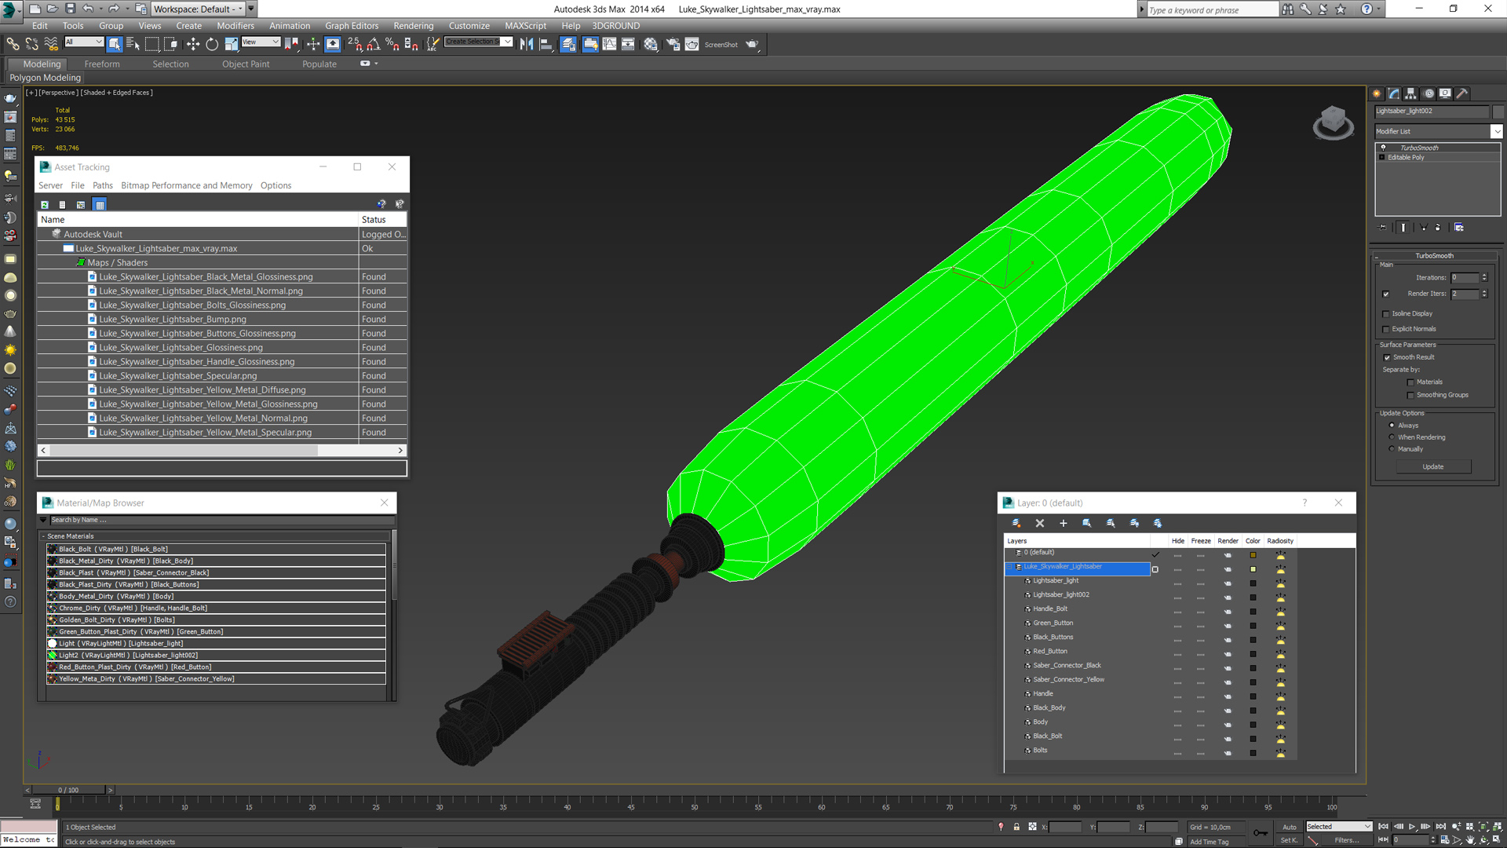Image resolution: width=1507 pixels, height=848 pixels.
Task: Toggle Angle Snap in main toolbar
Action: click(x=374, y=45)
